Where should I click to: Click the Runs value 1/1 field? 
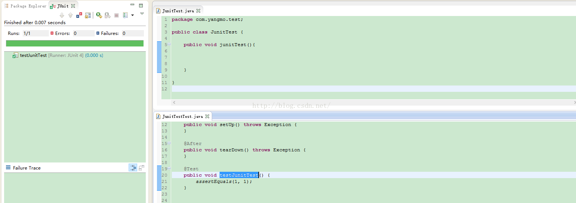pos(36,33)
